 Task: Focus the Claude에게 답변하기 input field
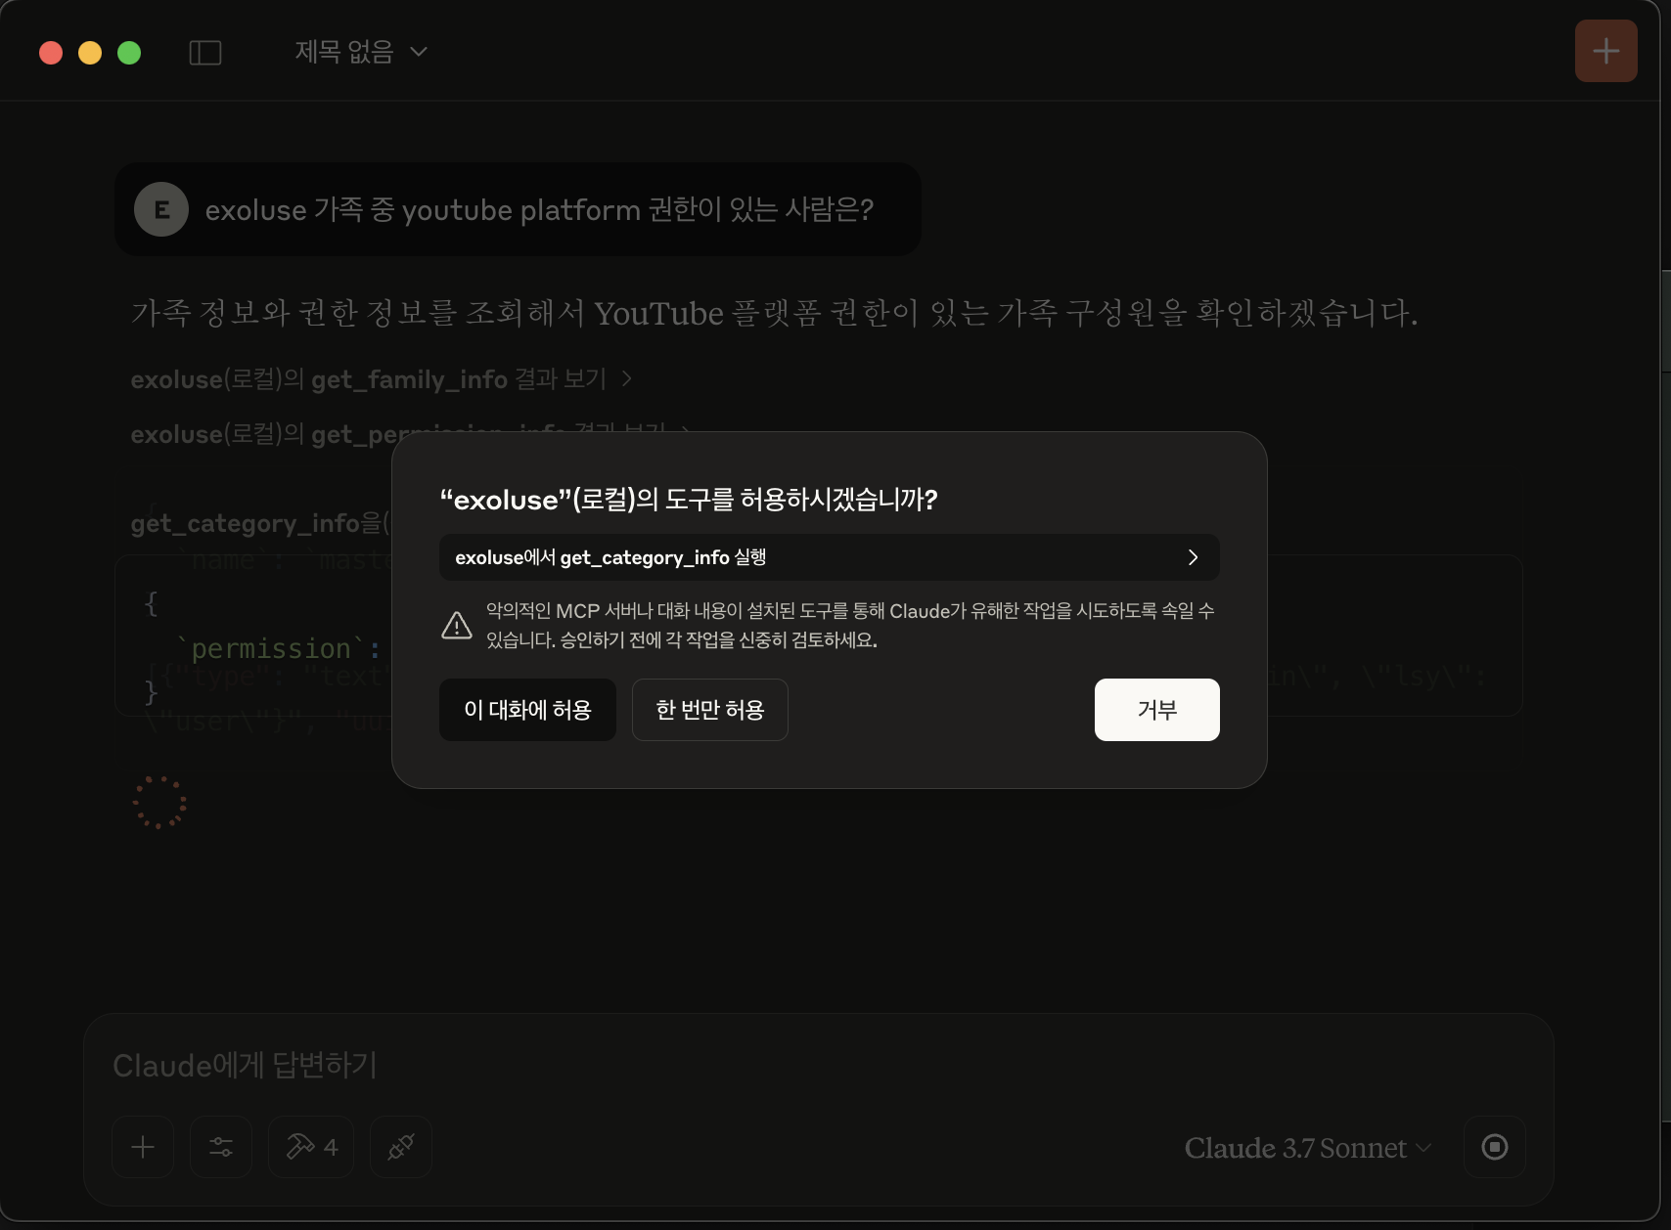coord(818,1065)
